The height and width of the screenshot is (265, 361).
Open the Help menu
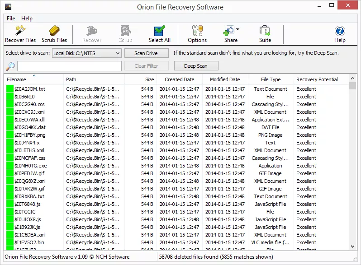point(27,19)
